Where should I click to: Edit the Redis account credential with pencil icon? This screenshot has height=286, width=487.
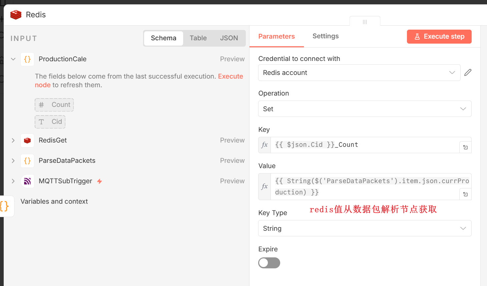pyautogui.click(x=468, y=73)
